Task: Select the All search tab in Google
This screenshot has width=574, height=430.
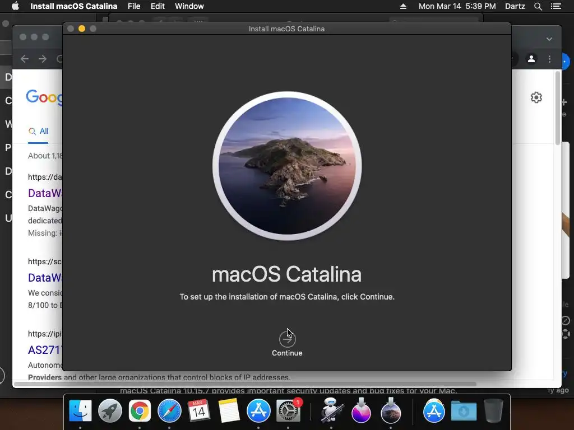Action: click(x=39, y=131)
